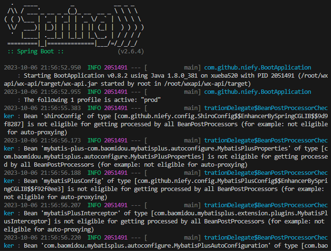Click bean name 'mybatis-plus-com.baomidou.mybatisplus.autoconfigure.MybatisPlusProperties'

click(165, 149)
